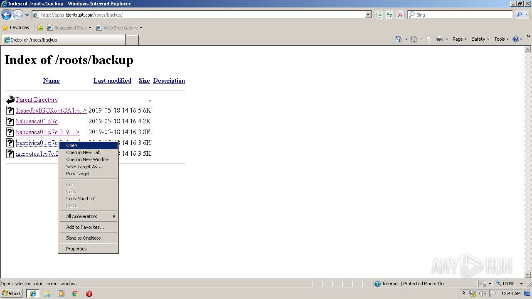The image size is (532, 299).
Task: Choose Open in New Window
Action: pos(89,159)
